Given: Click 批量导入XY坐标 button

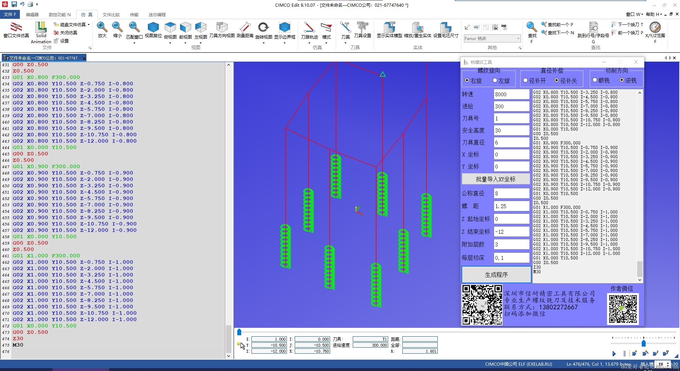Looking at the screenshot, I should [x=495, y=179].
